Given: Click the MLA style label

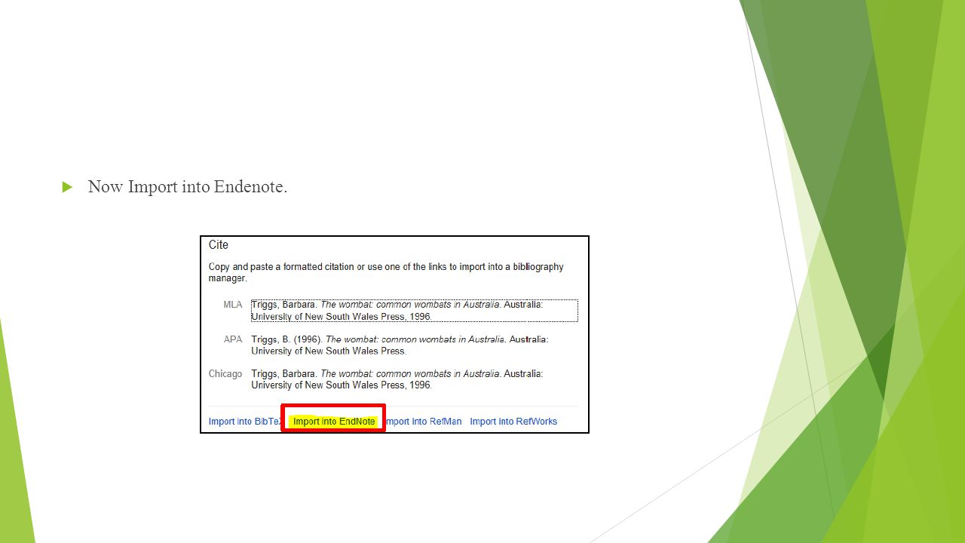Looking at the screenshot, I should tap(233, 305).
